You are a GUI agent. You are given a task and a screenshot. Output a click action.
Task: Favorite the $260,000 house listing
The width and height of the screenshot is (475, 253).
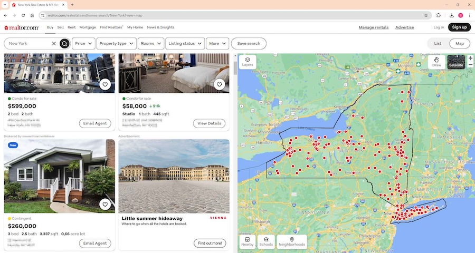[x=105, y=205]
